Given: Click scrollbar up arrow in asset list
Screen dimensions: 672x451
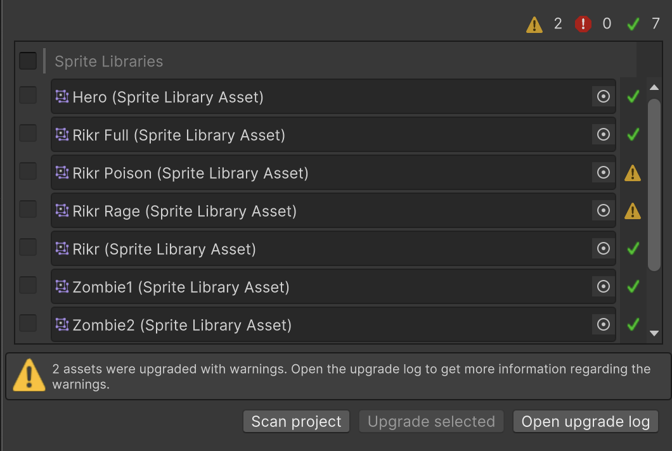Looking at the screenshot, I should (654, 87).
